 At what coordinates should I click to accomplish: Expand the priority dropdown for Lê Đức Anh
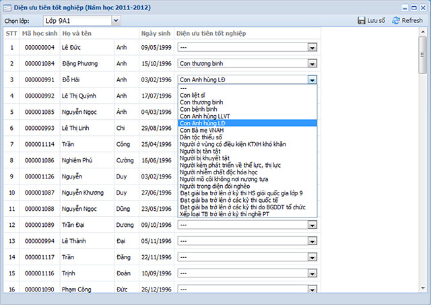point(312,48)
